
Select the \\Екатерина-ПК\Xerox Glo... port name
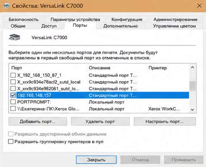click(48, 109)
